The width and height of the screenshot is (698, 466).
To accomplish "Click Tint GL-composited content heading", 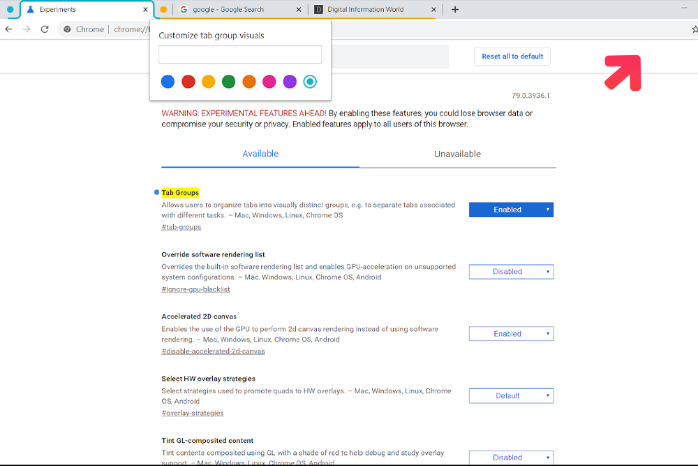I will (207, 441).
